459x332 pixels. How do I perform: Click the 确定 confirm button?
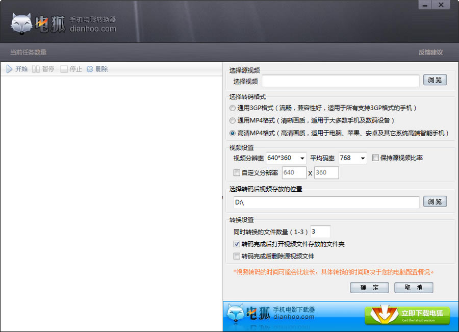369,287
